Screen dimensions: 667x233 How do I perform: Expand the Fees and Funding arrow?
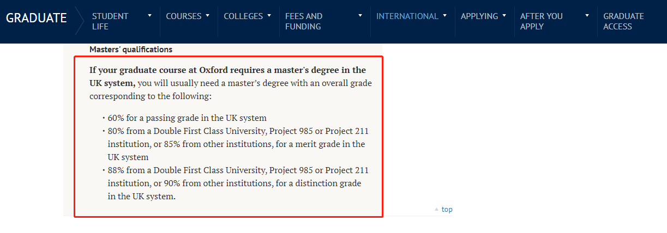click(360, 16)
